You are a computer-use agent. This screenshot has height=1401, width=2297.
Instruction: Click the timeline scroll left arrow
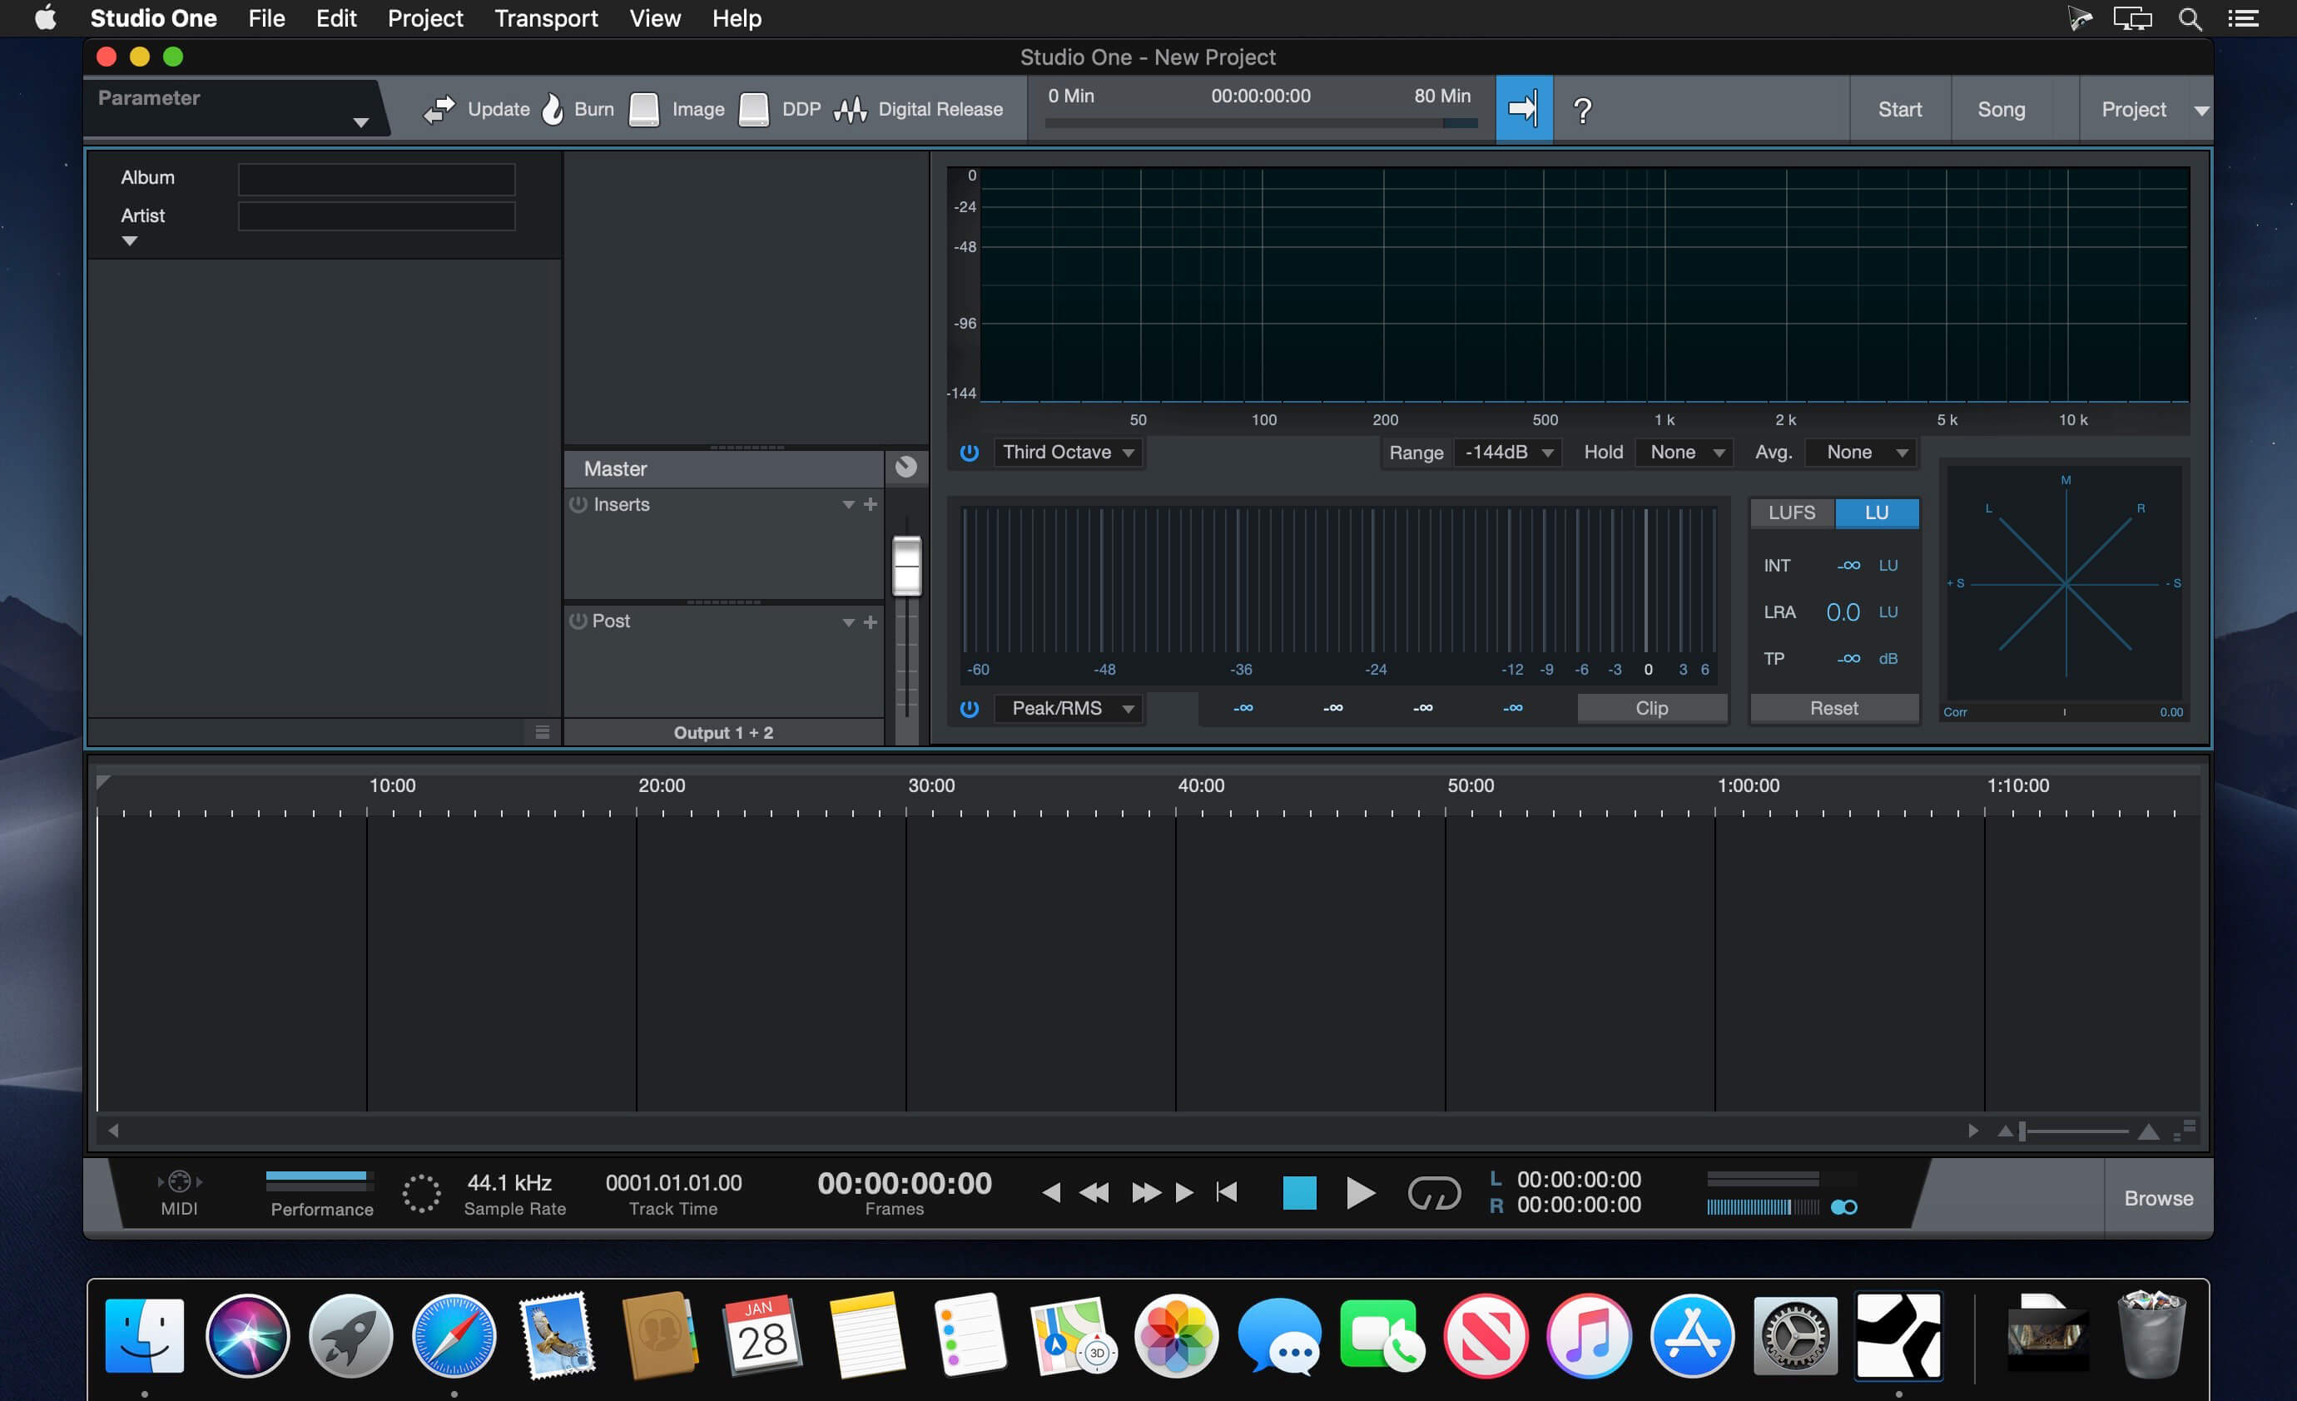pos(113,1131)
